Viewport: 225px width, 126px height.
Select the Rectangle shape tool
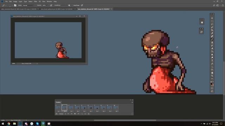point(212,70)
